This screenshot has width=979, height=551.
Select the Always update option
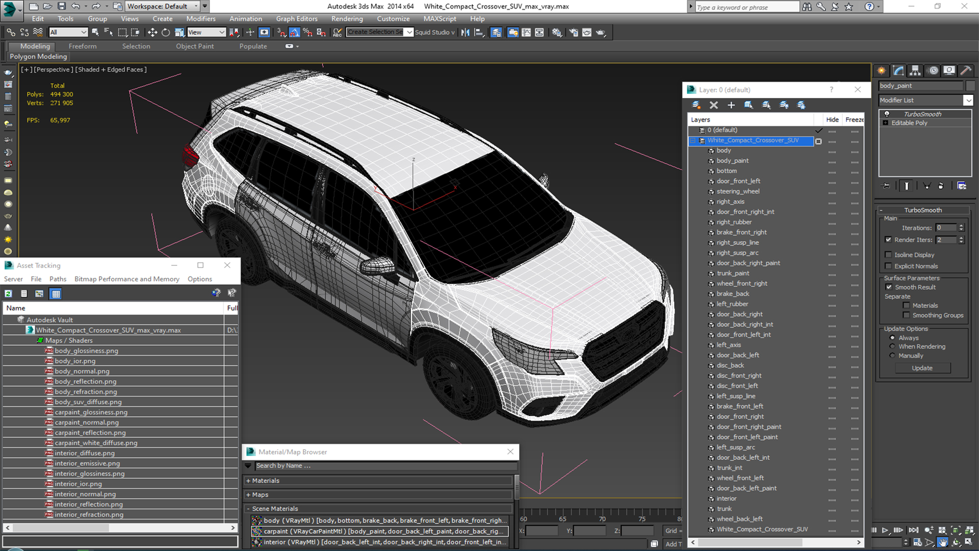coord(892,338)
